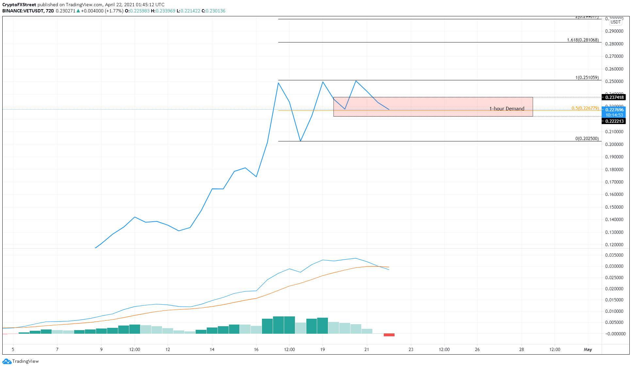Viewport: 632px width, 368px height.
Task: Click the date label 19 on time axis
Action: (x=322, y=350)
